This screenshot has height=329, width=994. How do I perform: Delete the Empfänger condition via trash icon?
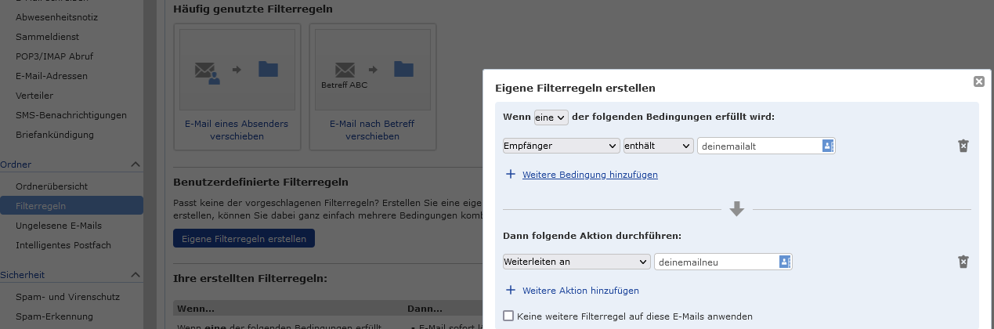(963, 146)
